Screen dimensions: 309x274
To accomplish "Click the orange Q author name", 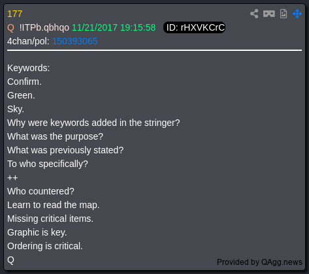I will click(10, 28).
